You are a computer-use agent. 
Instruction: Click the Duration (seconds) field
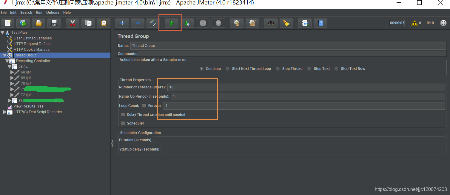pos(299,140)
